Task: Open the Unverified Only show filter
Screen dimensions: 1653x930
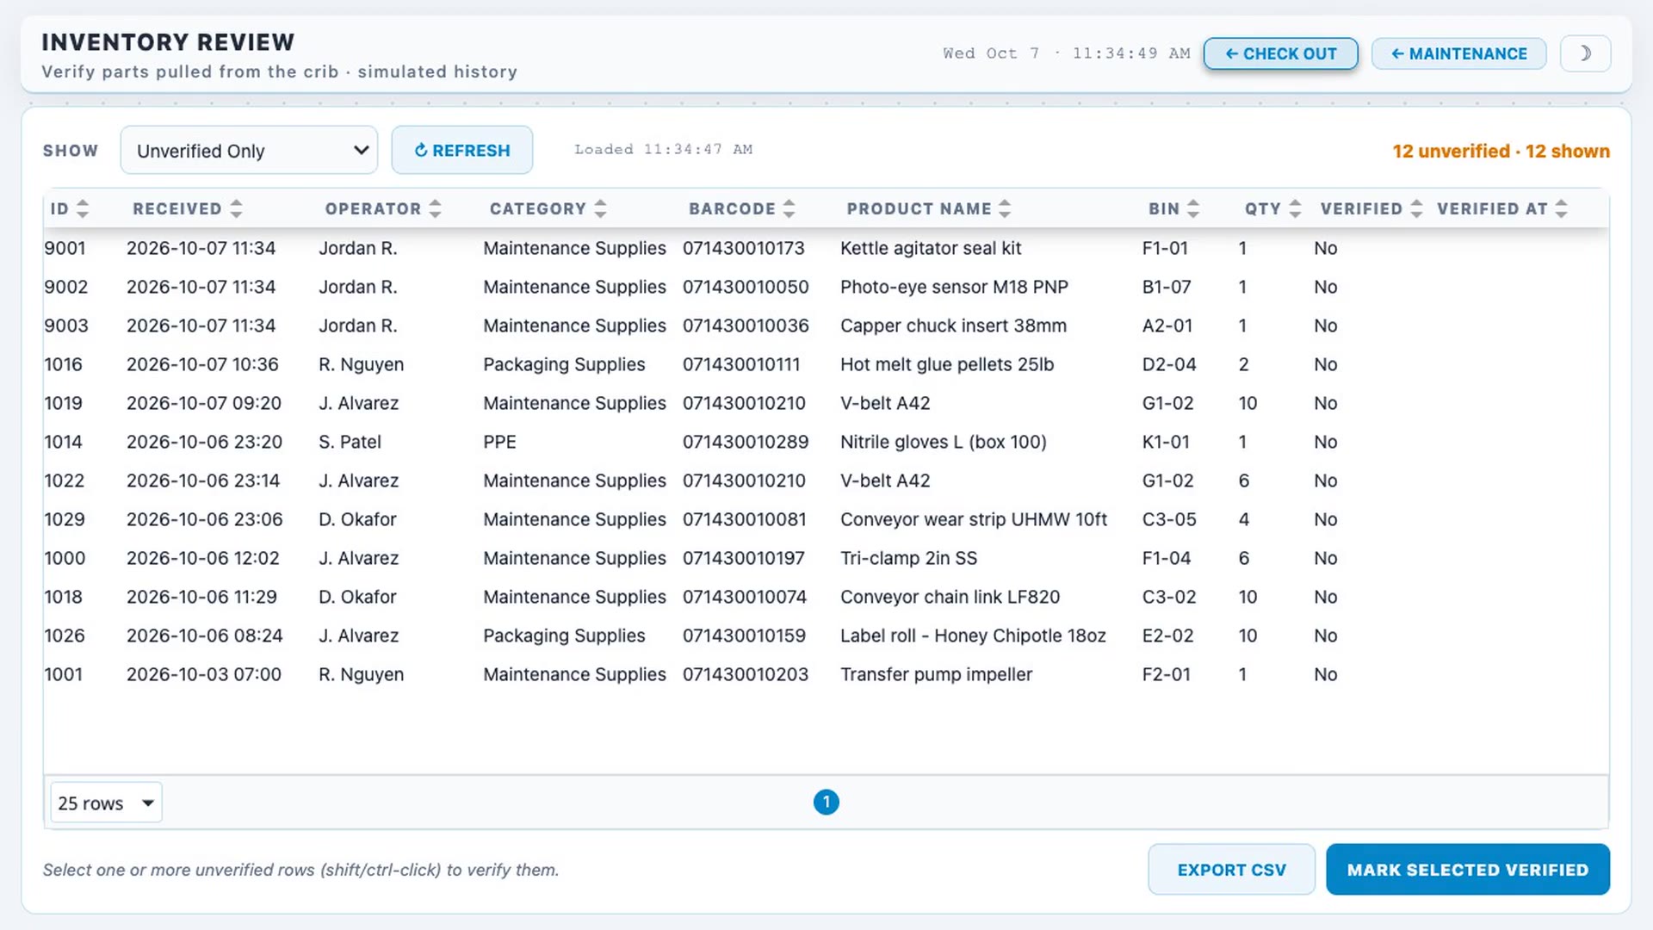Action: tap(249, 151)
